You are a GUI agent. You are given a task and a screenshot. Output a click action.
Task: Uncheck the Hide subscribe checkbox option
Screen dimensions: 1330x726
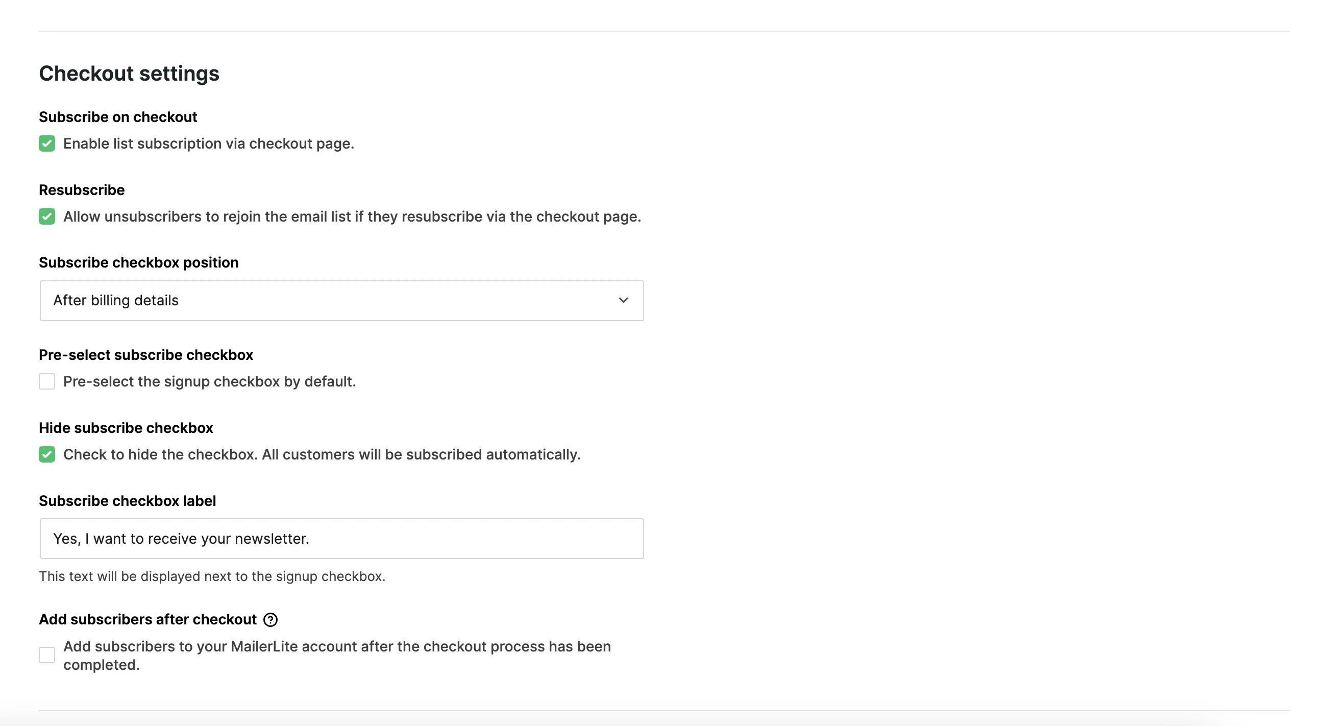click(x=47, y=454)
